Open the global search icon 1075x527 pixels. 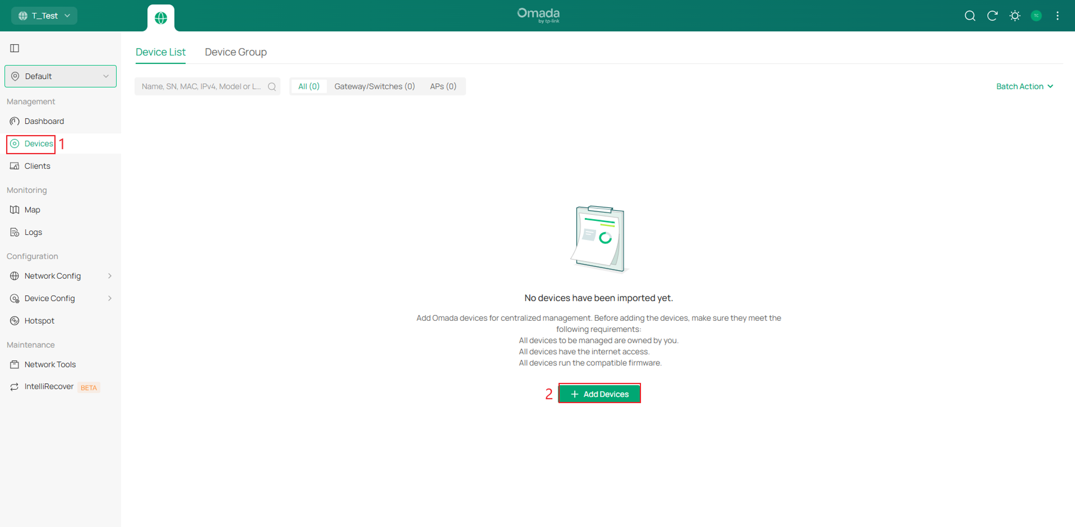coord(970,16)
